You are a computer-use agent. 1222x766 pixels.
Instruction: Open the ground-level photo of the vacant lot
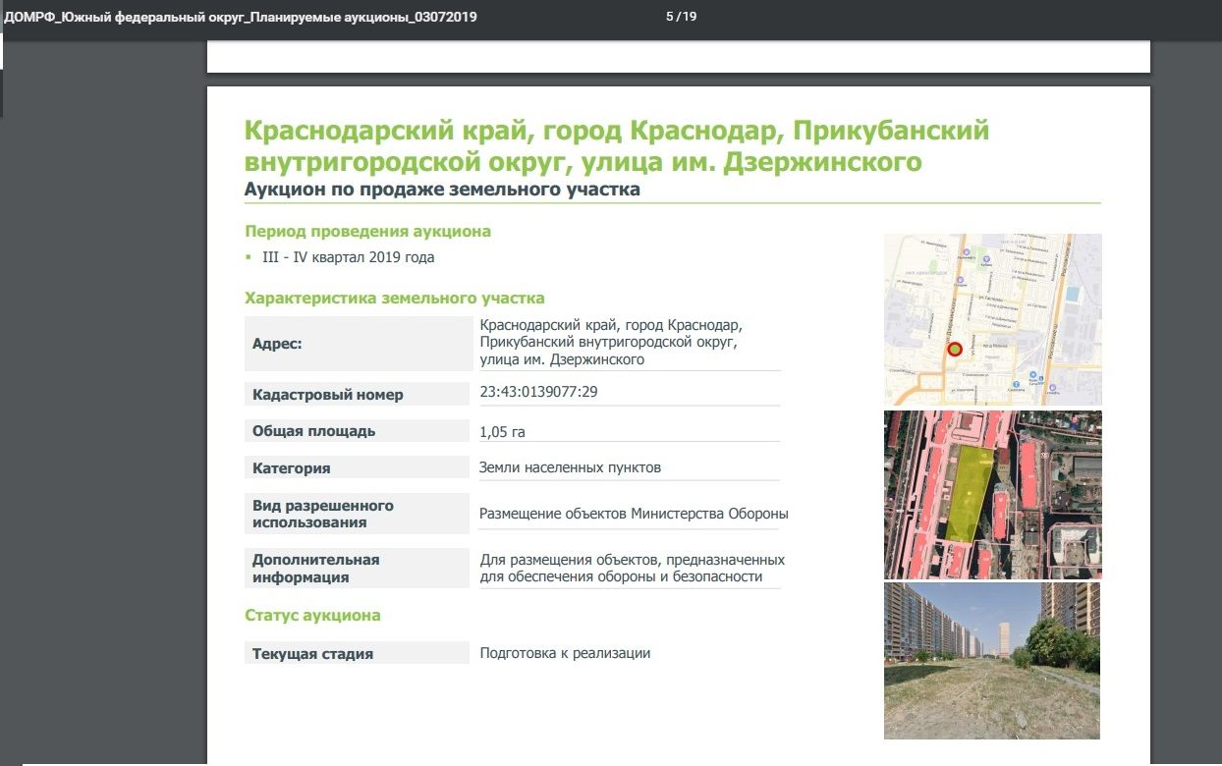(x=992, y=660)
